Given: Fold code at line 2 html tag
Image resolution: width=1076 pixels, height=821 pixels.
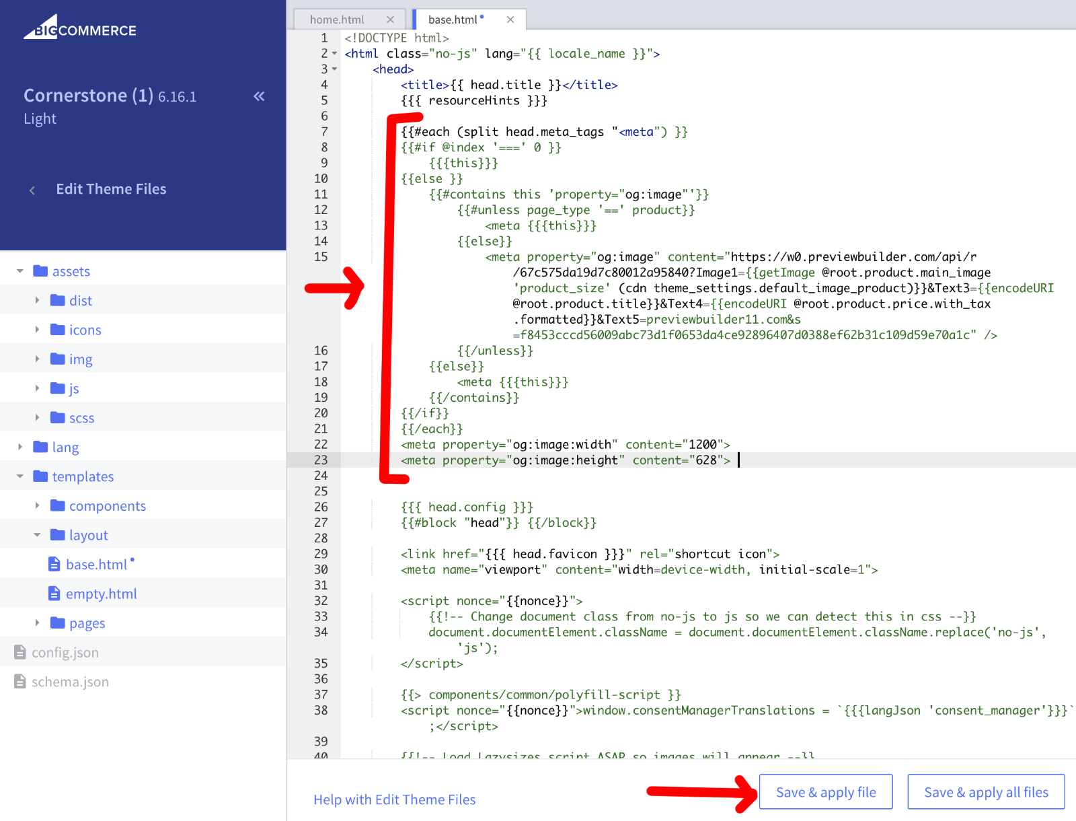Looking at the screenshot, I should tap(334, 54).
